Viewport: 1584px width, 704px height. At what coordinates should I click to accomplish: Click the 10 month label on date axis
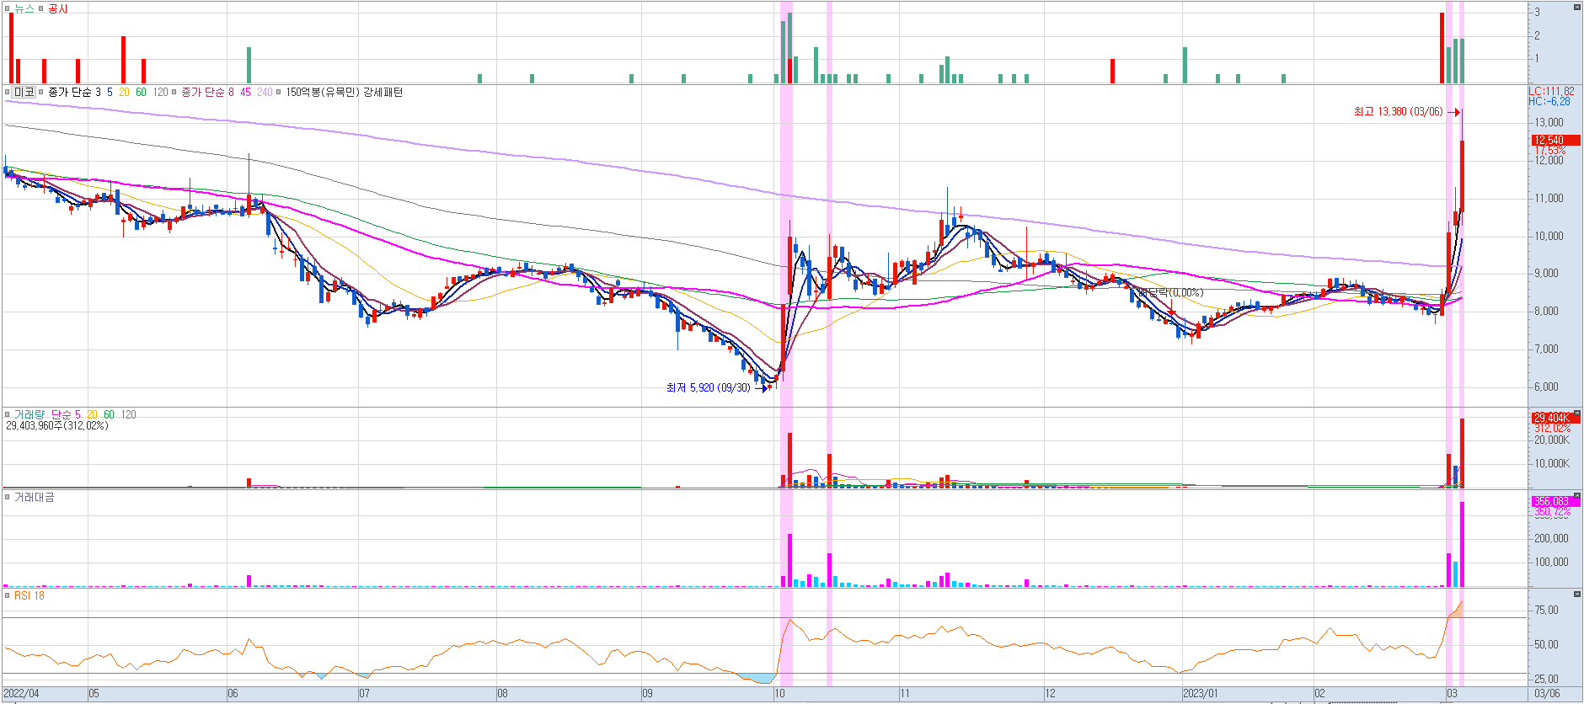(779, 694)
